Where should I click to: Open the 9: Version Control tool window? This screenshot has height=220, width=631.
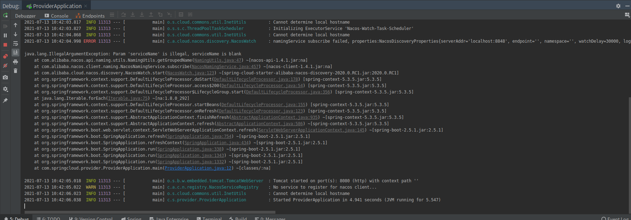pyautogui.click(x=91, y=219)
